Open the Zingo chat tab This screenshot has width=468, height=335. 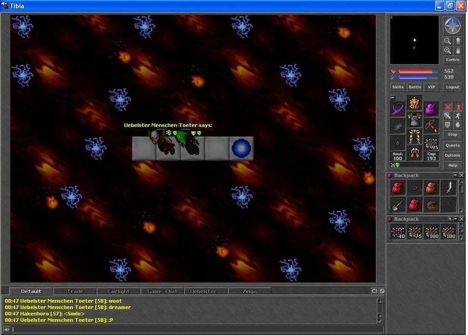tap(250, 291)
